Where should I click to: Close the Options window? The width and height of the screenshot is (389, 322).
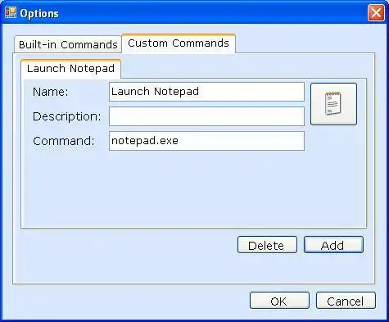pyautogui.click(x=376, y=13)
